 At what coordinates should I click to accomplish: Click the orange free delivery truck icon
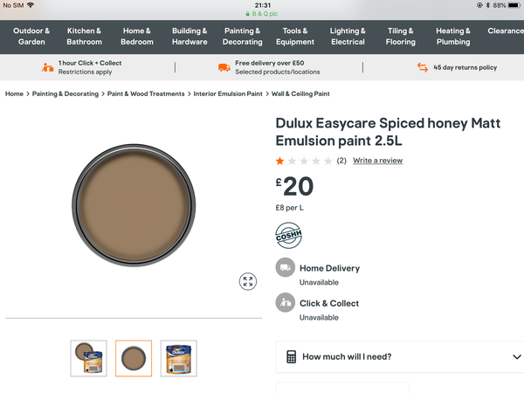224,67
